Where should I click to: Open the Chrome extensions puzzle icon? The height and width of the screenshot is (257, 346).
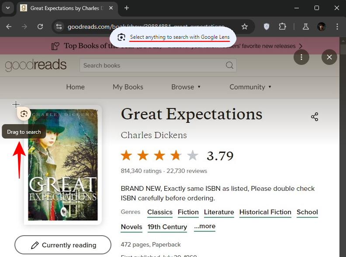(282, 27)
